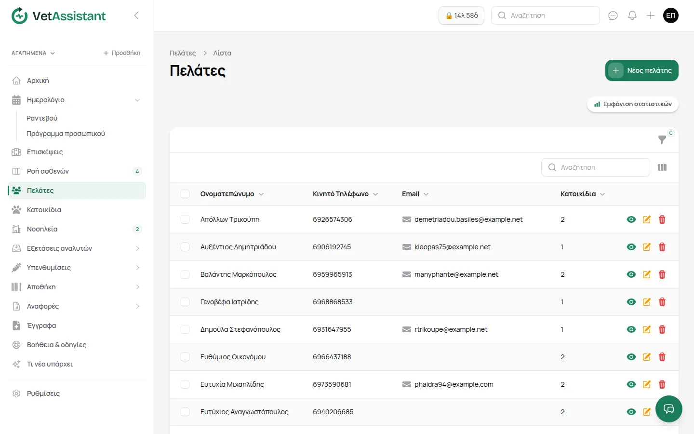Click the mail icon for kleopas75@example.net
694x434 pixels.
click(x=407, y=247)
